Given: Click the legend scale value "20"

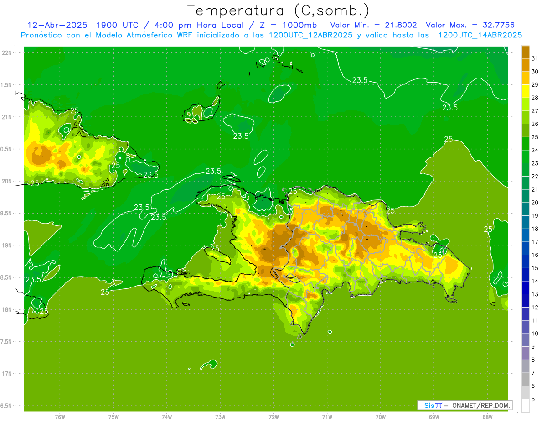Looking at the screenshot, I should (x=535, y=203).
